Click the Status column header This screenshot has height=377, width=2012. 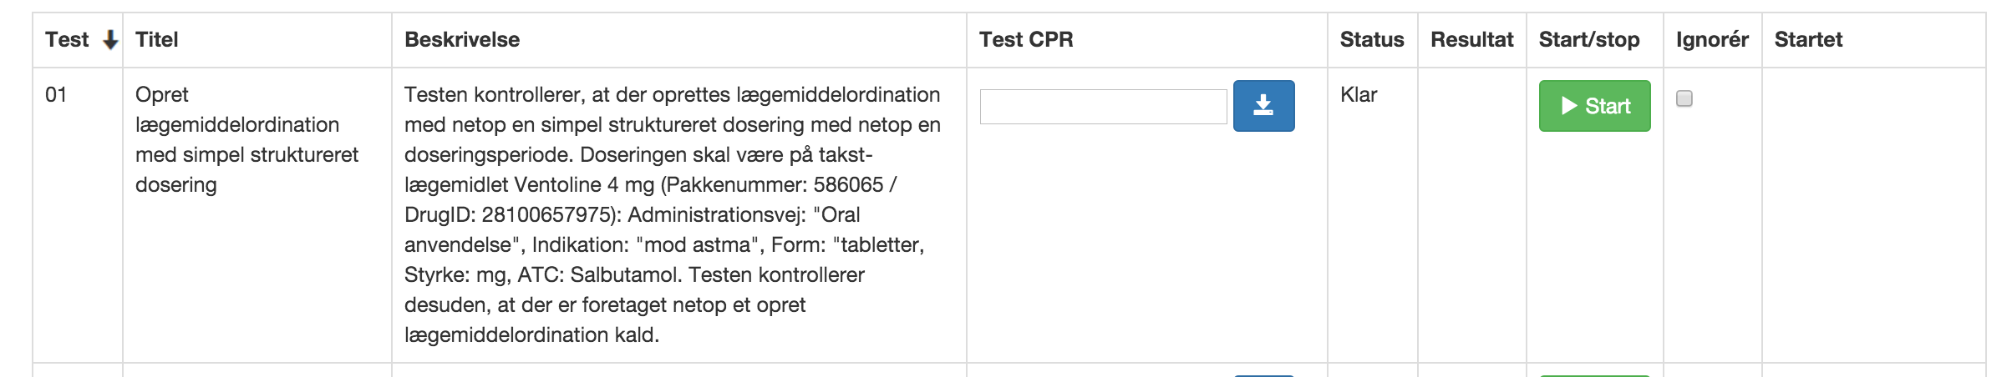click(1372, 40)
